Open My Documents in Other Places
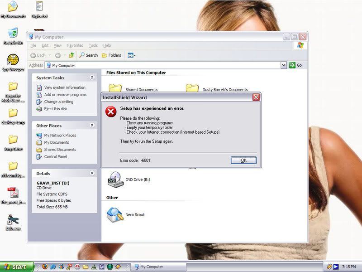 pyautogui.click(x=53, y=142)
